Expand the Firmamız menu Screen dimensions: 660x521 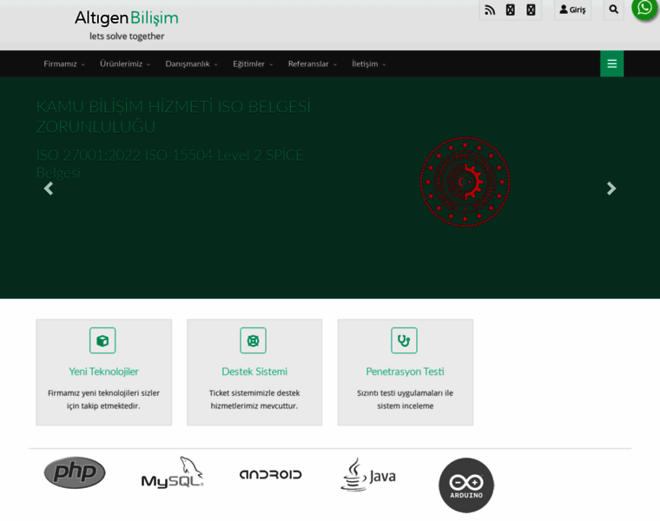click(x=64, y=64)
